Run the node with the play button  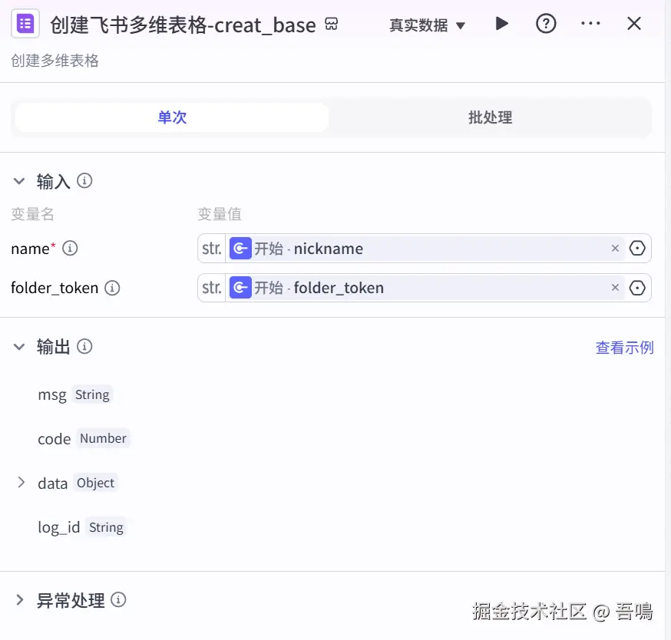point(501,24)
